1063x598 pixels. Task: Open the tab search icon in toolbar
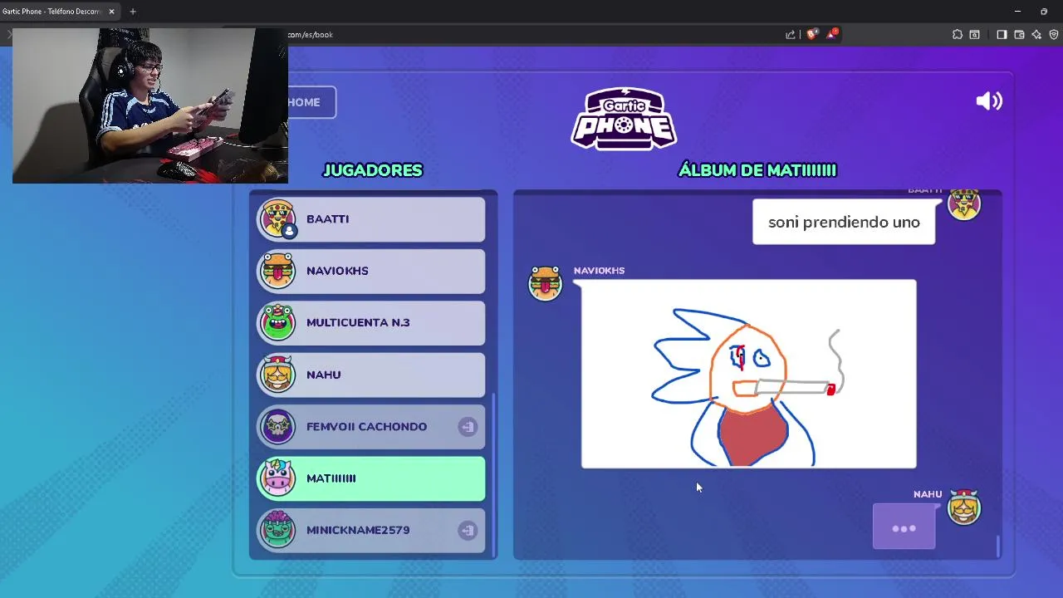[x=975, y=34]
